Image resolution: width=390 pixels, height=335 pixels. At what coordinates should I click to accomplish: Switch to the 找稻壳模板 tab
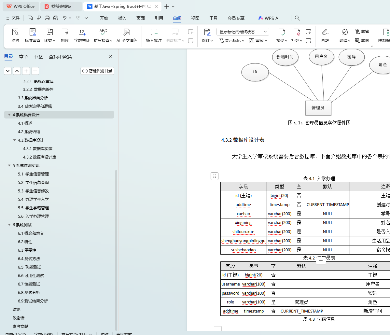coord(61,7)
